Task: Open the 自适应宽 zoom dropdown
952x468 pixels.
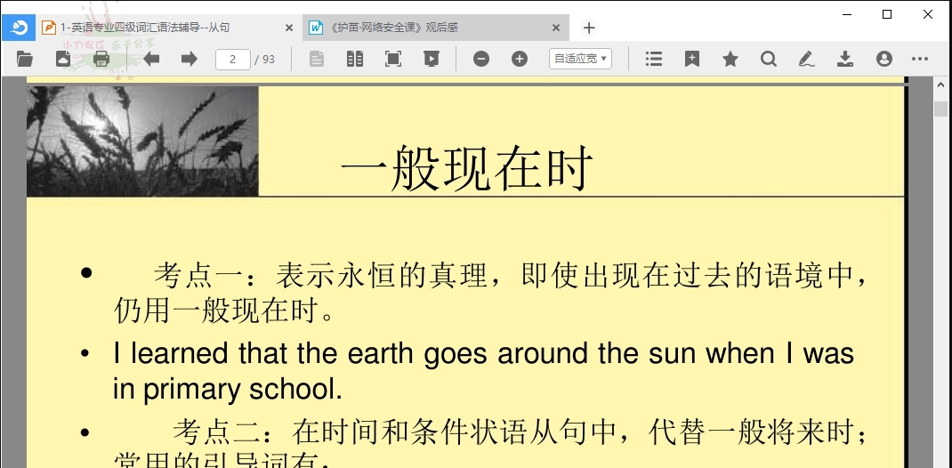Action: click(x=580, y=59)
